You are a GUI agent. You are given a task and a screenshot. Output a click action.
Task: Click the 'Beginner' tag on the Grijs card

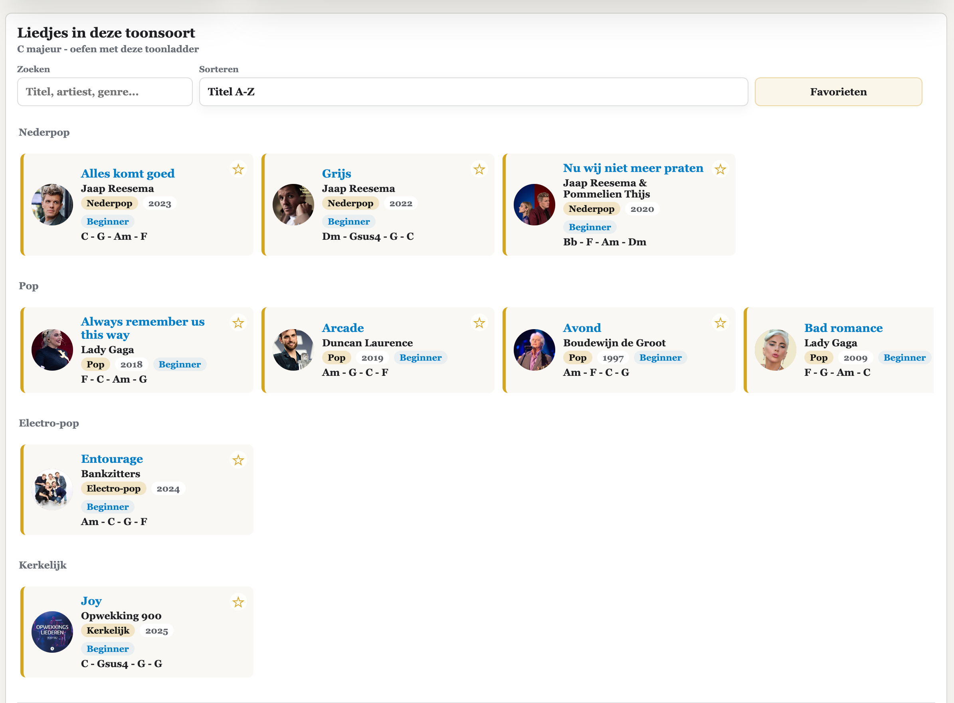point(348,222)
